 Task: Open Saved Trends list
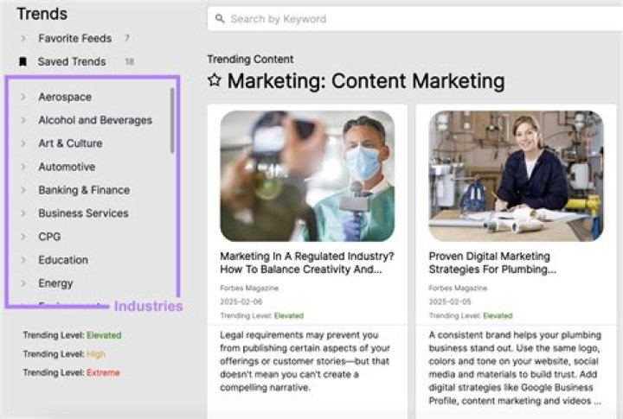coord(72,62)
